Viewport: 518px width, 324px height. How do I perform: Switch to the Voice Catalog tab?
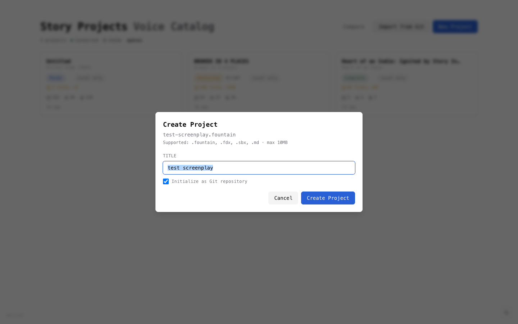point(174,26)
